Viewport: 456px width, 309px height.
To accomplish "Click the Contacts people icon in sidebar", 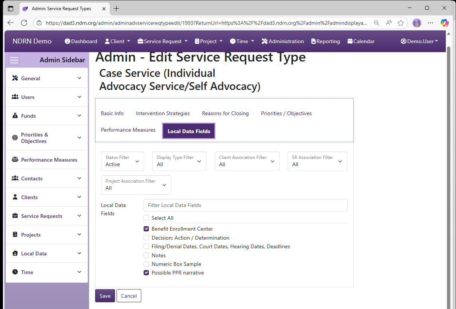I will 15,178.
